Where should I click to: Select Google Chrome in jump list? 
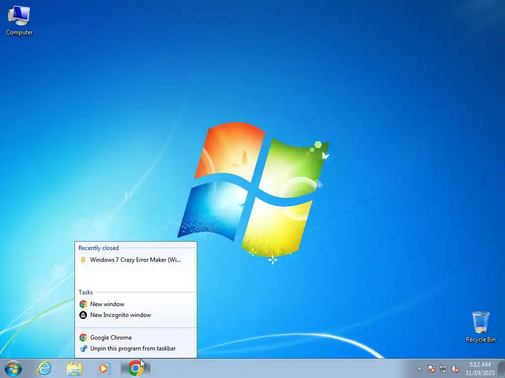click(136, 338)
